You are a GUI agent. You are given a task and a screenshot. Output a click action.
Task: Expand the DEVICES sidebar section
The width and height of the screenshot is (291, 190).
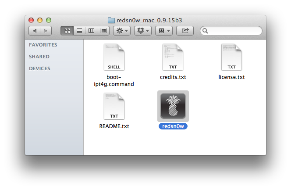click(x=39, y=68)
